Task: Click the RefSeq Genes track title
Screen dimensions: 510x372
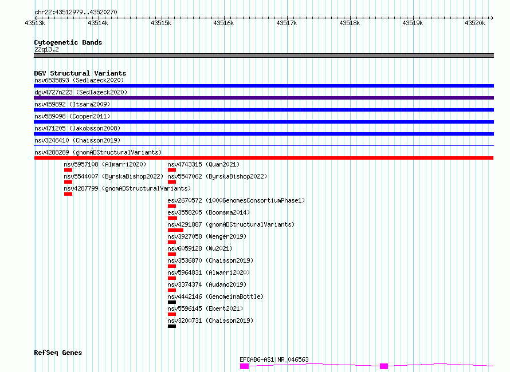Action: click(58, 353)
